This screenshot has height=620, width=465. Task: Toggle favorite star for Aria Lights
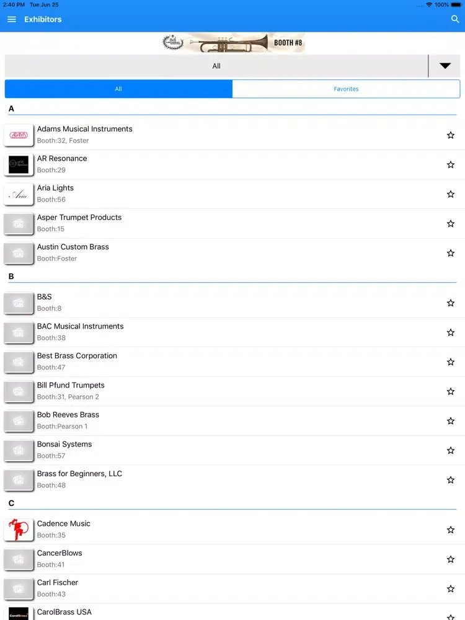pos(451,194)
